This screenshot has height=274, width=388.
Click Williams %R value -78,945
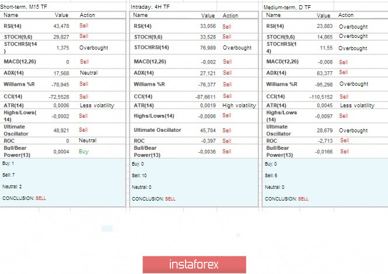coord(60,85)
